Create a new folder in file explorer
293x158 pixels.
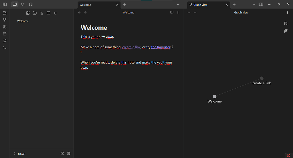tap(35, 13)
